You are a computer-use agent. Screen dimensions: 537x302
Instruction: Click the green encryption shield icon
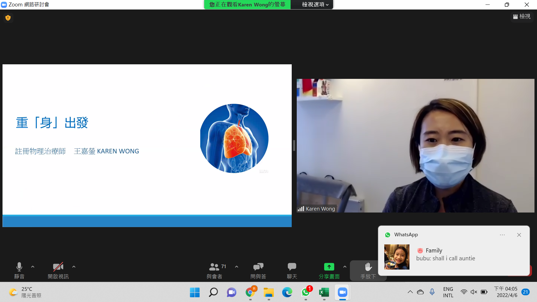click(8, 18)
